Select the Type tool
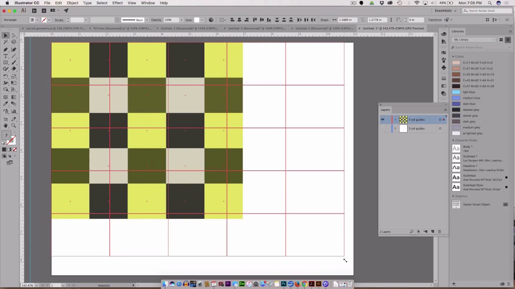 click(6, 56)
